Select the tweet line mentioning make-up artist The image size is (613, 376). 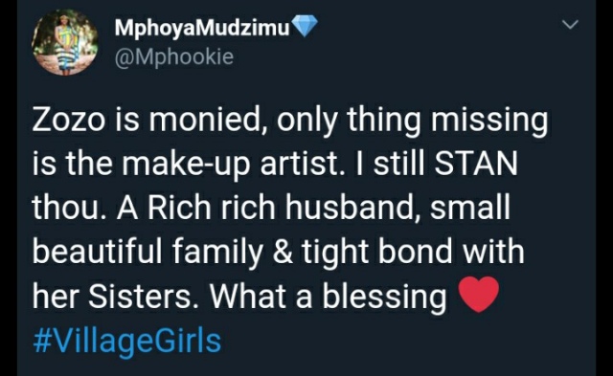click(275, 164)
